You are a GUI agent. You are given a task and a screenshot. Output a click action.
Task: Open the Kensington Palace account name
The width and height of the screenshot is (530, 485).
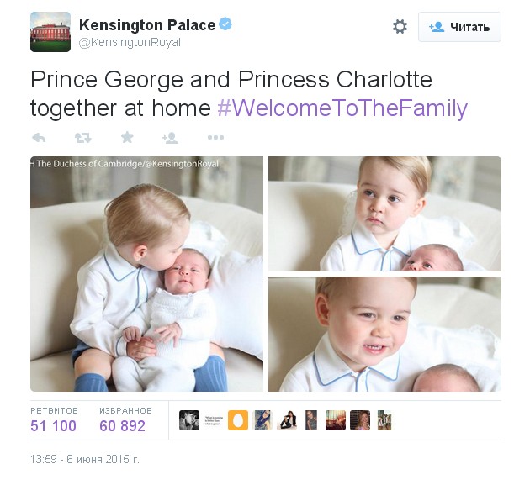[147, 25]
